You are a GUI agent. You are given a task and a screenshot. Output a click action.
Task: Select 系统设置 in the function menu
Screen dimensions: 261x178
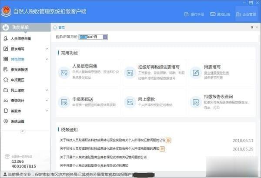pyautogui.click(x=18, y=121)
